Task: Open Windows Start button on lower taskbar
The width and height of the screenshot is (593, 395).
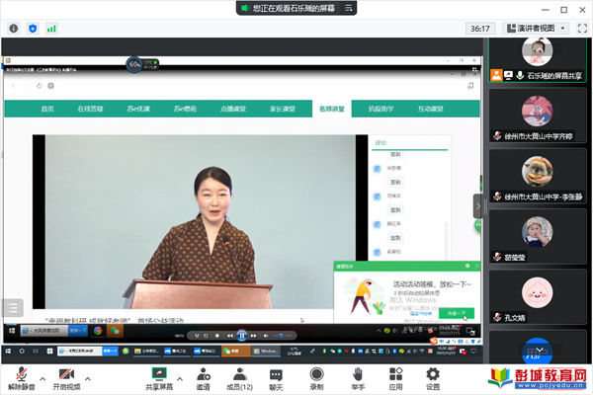Action: point(8,352)
